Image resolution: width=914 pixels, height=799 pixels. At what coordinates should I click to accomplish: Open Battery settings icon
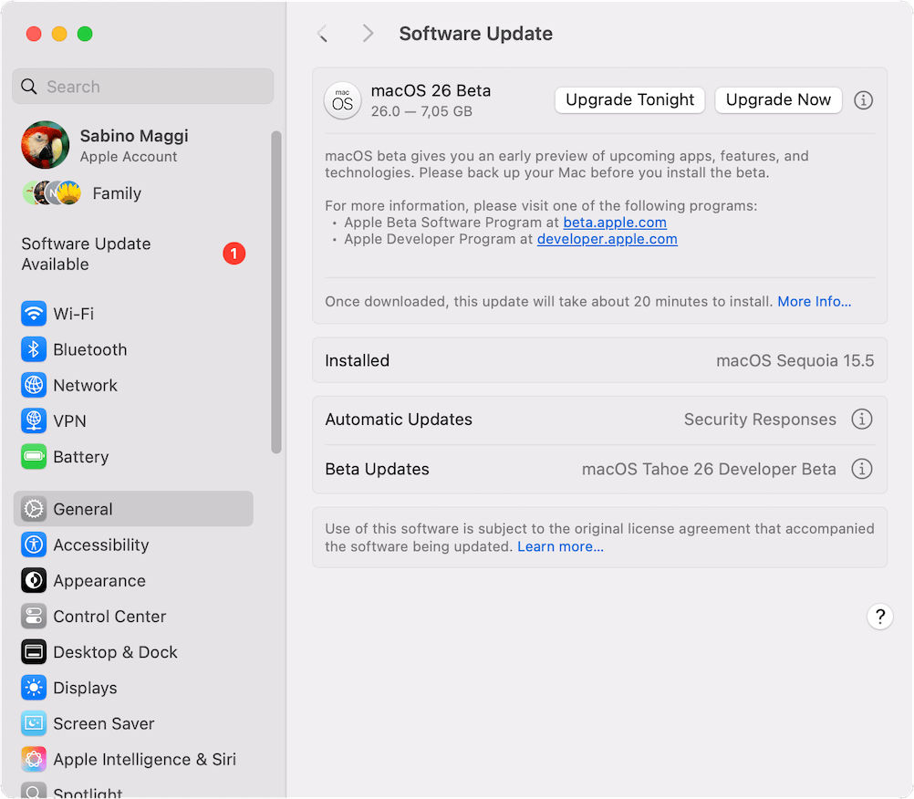click(x=34, y=457)
